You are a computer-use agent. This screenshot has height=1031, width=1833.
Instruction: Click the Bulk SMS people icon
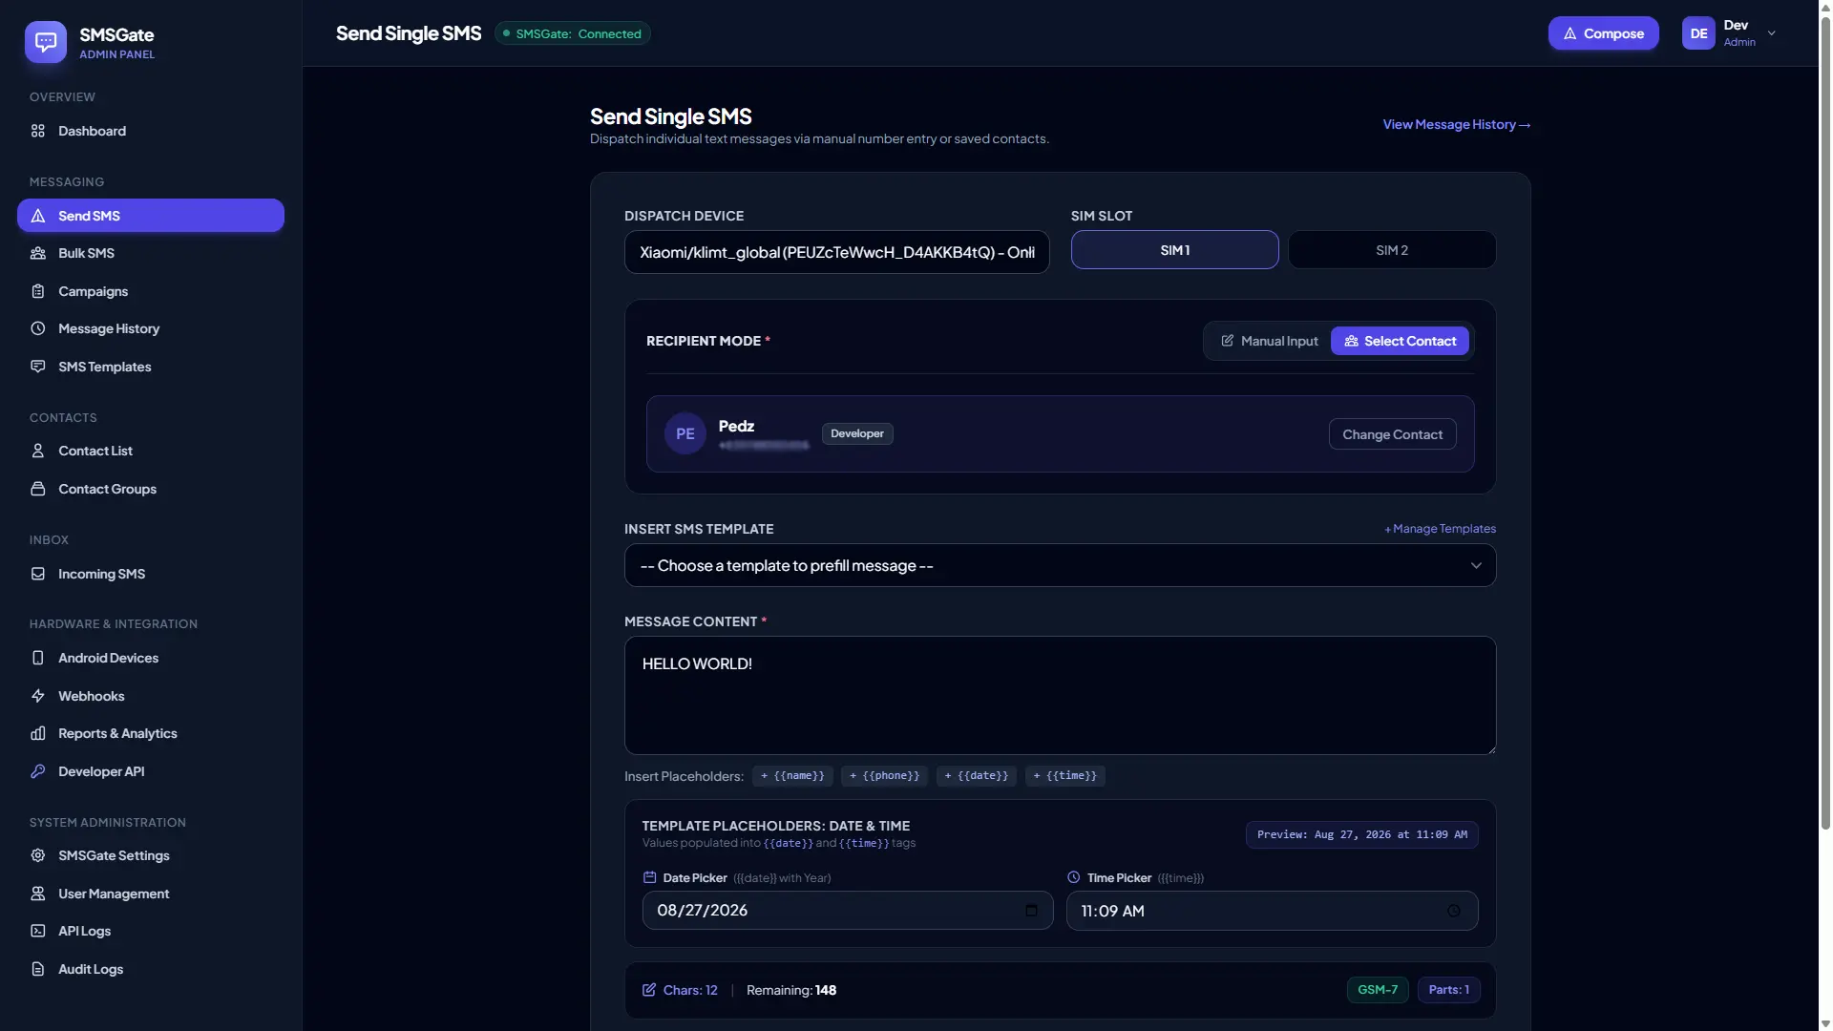tap(38, 253)
